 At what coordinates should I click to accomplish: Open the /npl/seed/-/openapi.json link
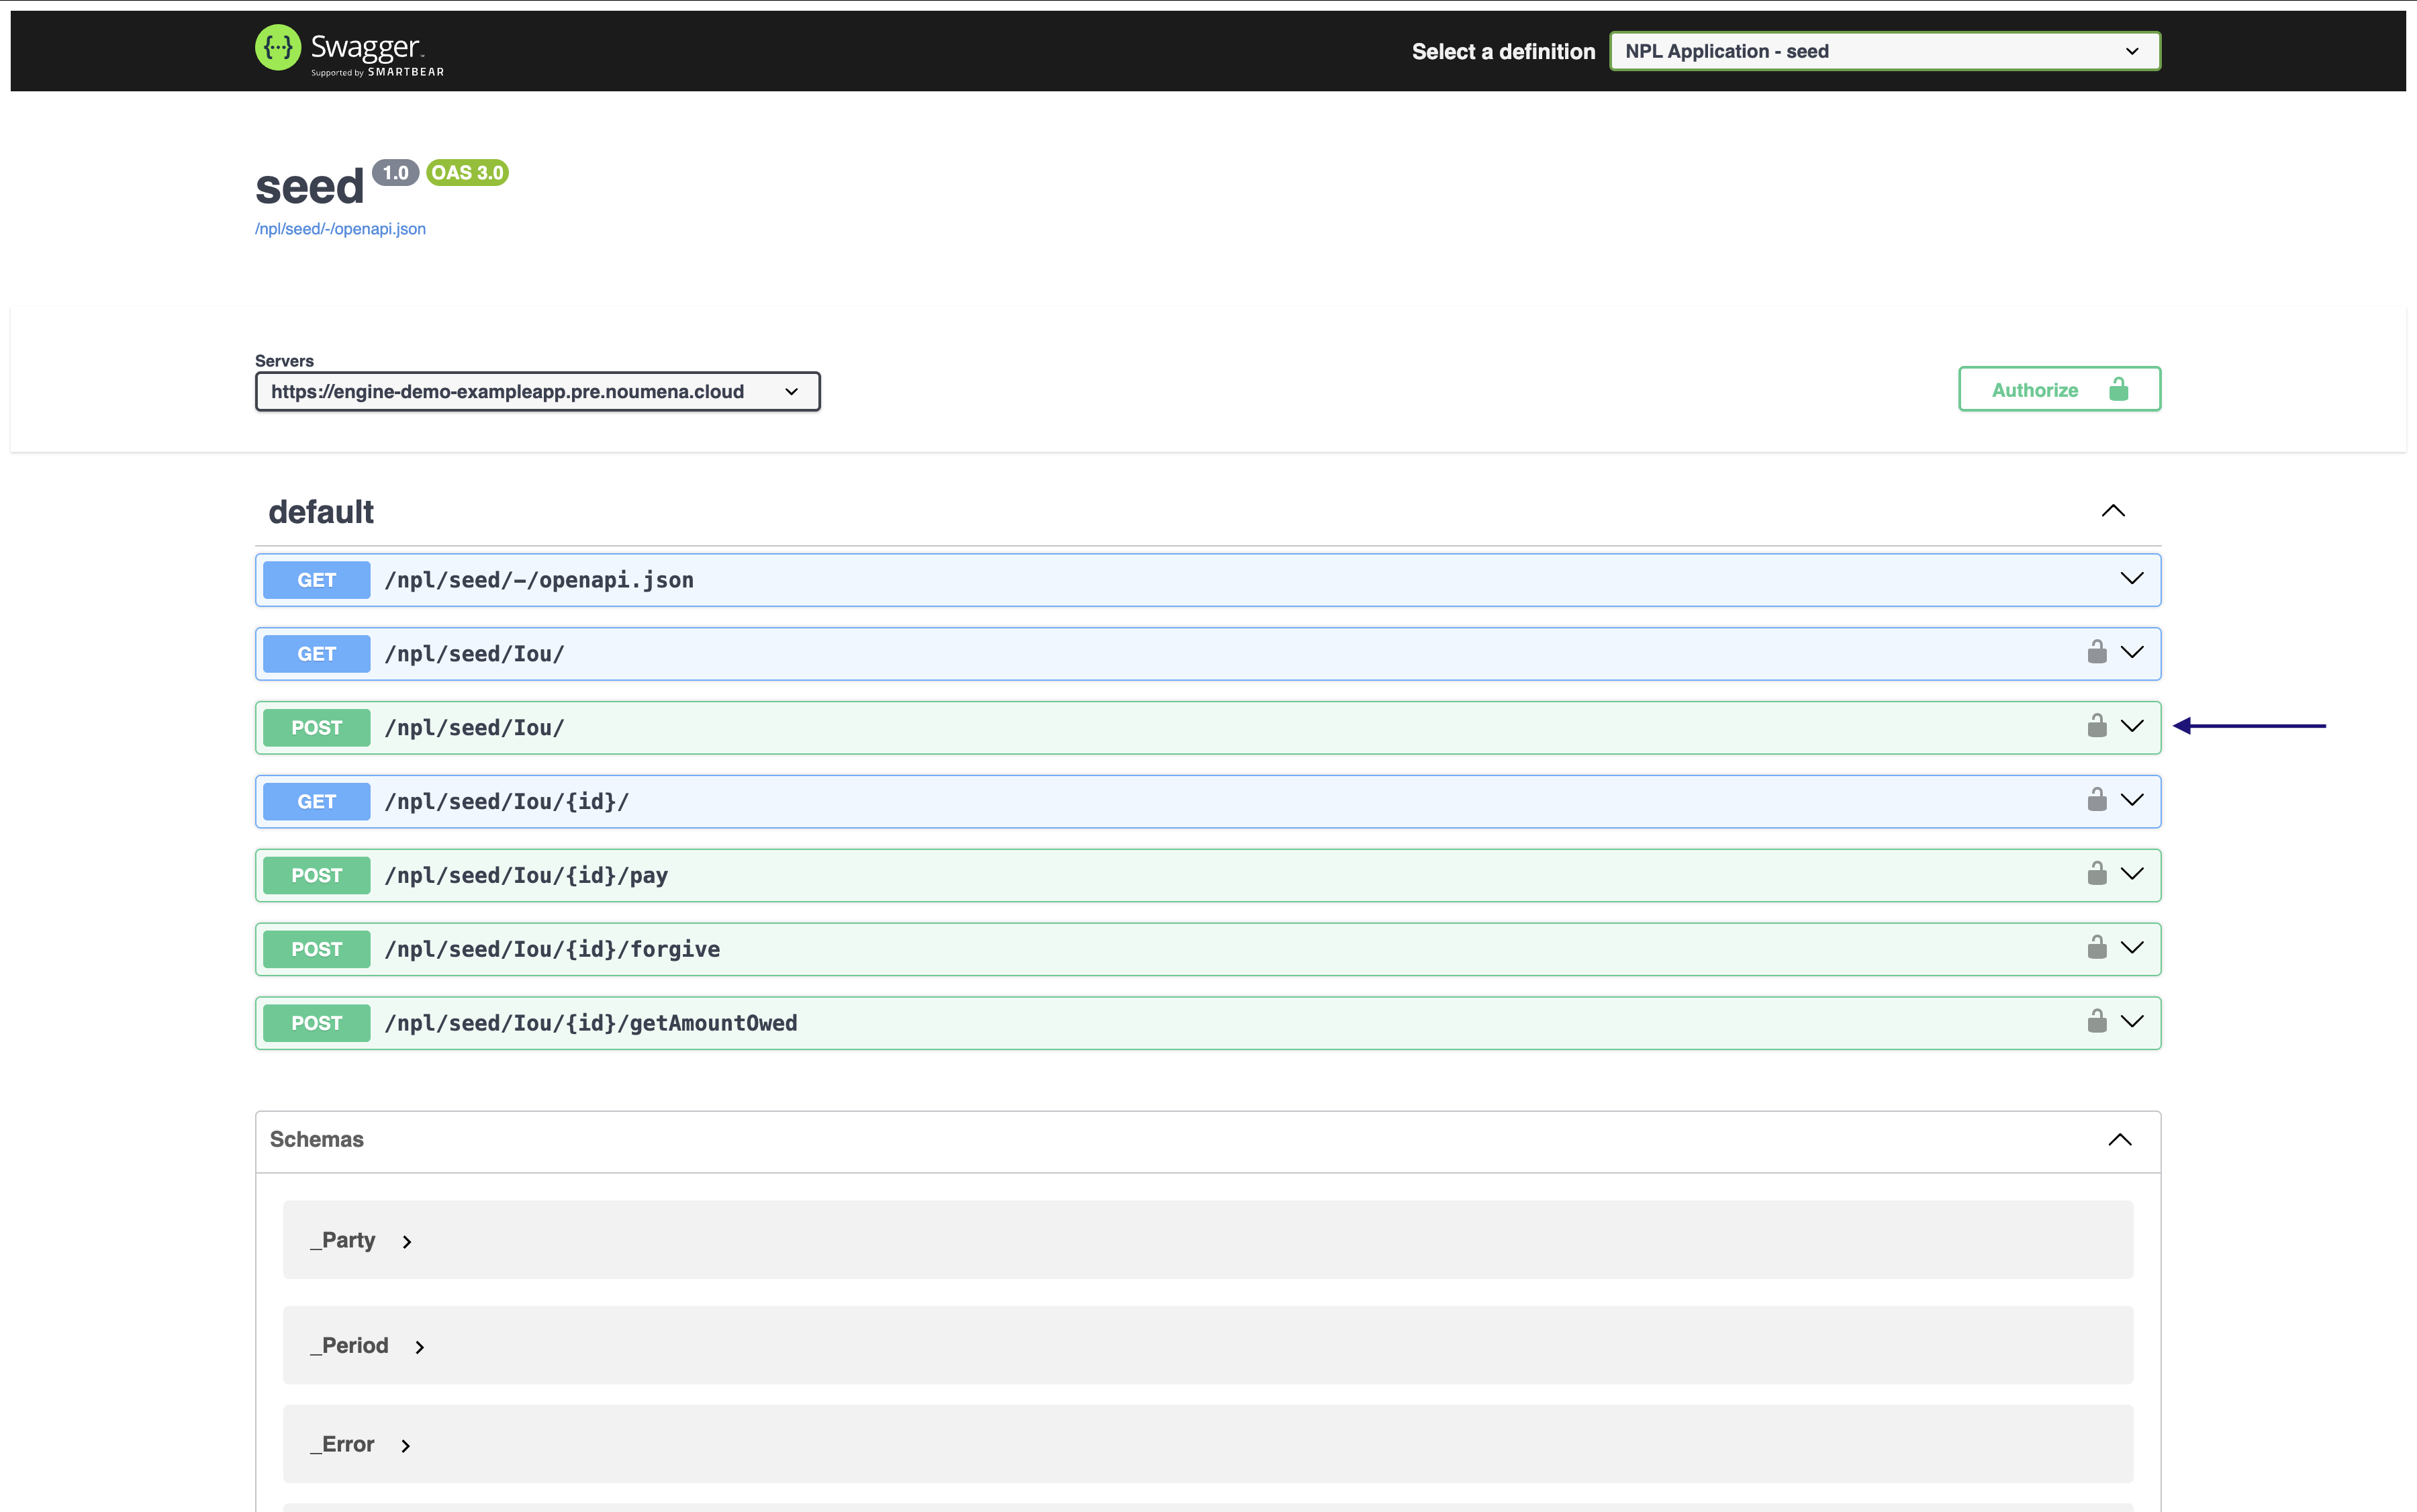pos(340,229)
